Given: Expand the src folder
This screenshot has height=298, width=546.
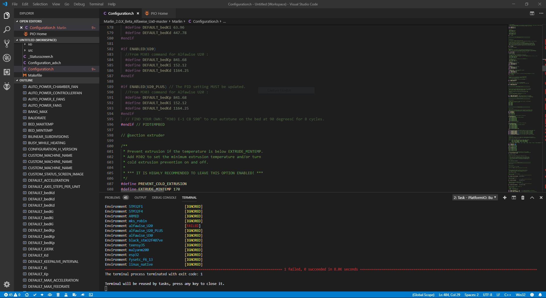Looking at the screenshot, I should point(30,50).
